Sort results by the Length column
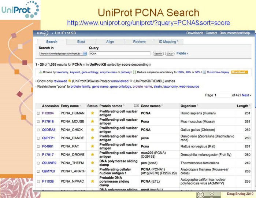This screenshot has height=198, width=256. (x=242, y=106)
